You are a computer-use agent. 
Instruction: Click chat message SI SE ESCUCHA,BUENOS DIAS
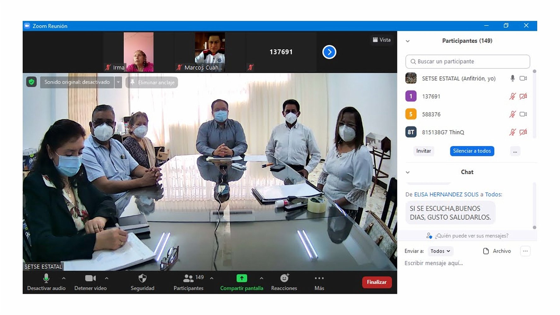tap(450, 213)
